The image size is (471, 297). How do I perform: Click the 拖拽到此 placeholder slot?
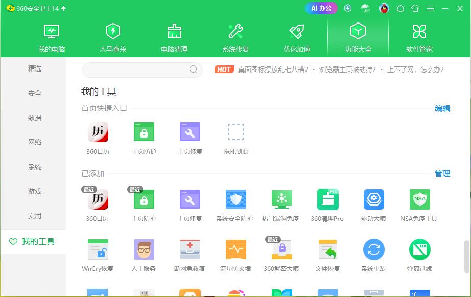click(x=236, y=139)
